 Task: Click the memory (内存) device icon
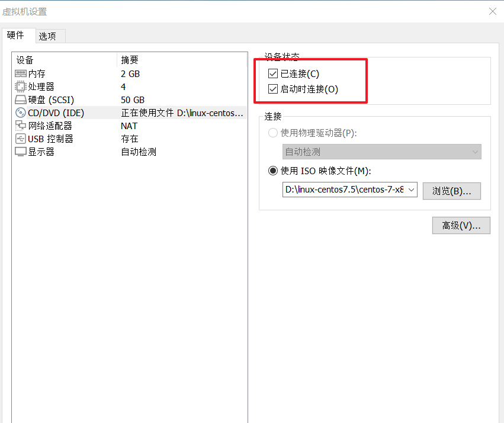click(21, 74)
